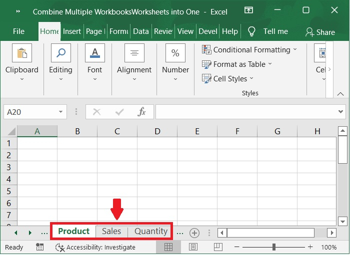Viewport: 350px width, 255px height.
Task: Open the Clipboard paste icon group
Action: (22, 53)
